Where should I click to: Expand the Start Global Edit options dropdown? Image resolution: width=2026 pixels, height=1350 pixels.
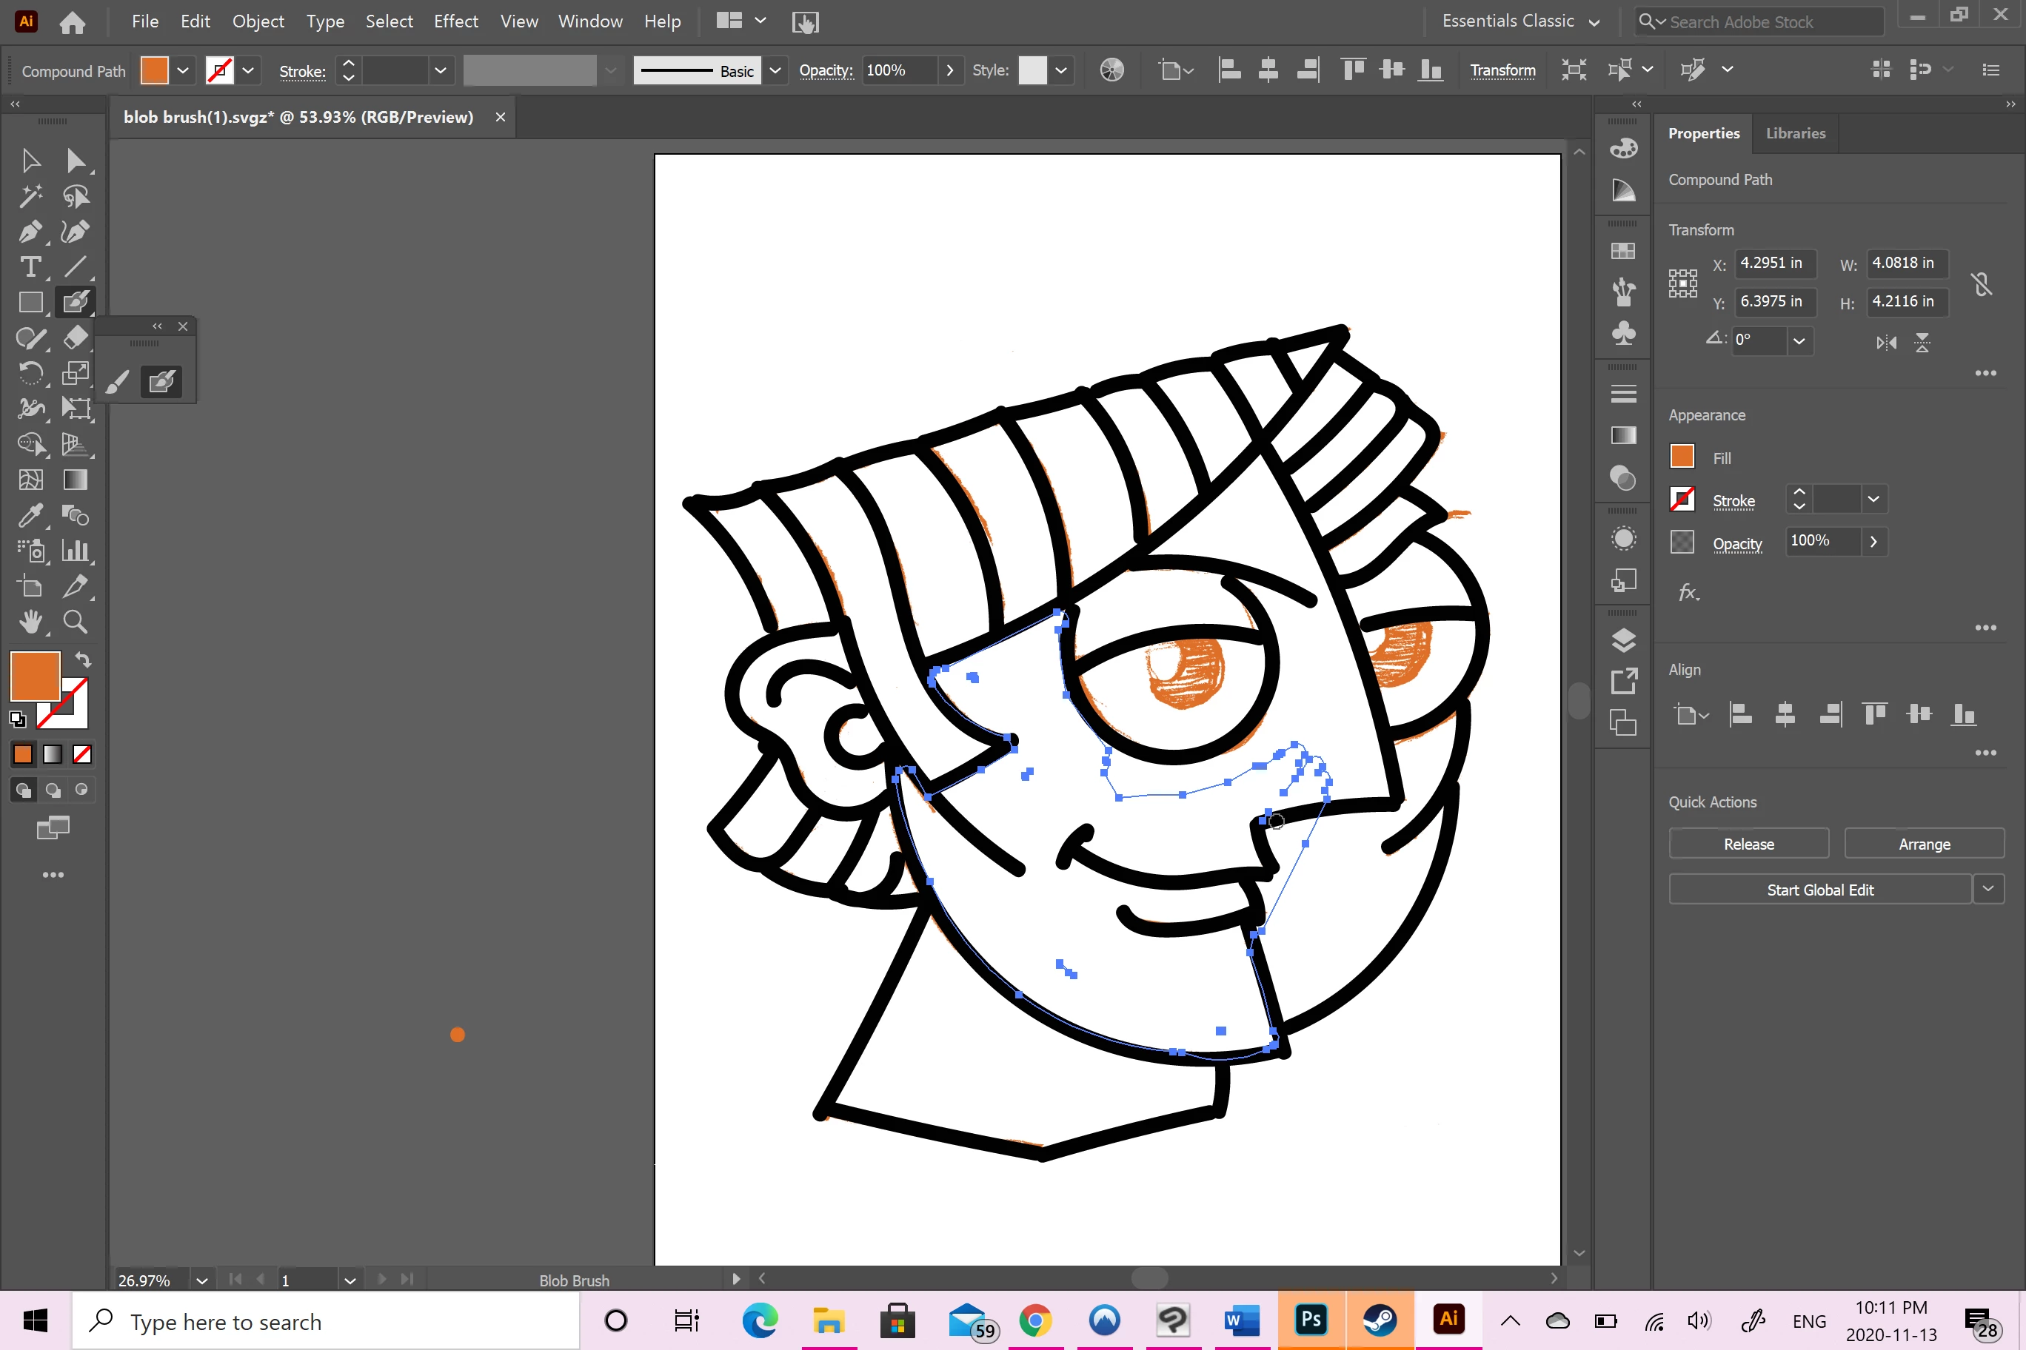(1988, 888)
